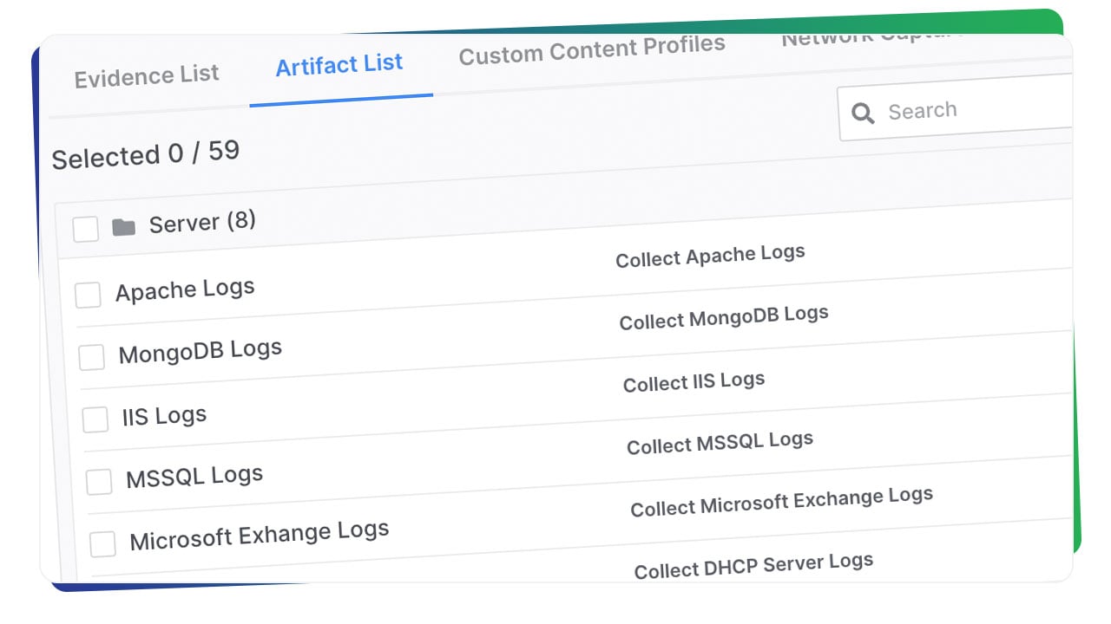Click the Server folder icon
The height and width of the screenshot is (624, 1111).
(x=124, y=228)
